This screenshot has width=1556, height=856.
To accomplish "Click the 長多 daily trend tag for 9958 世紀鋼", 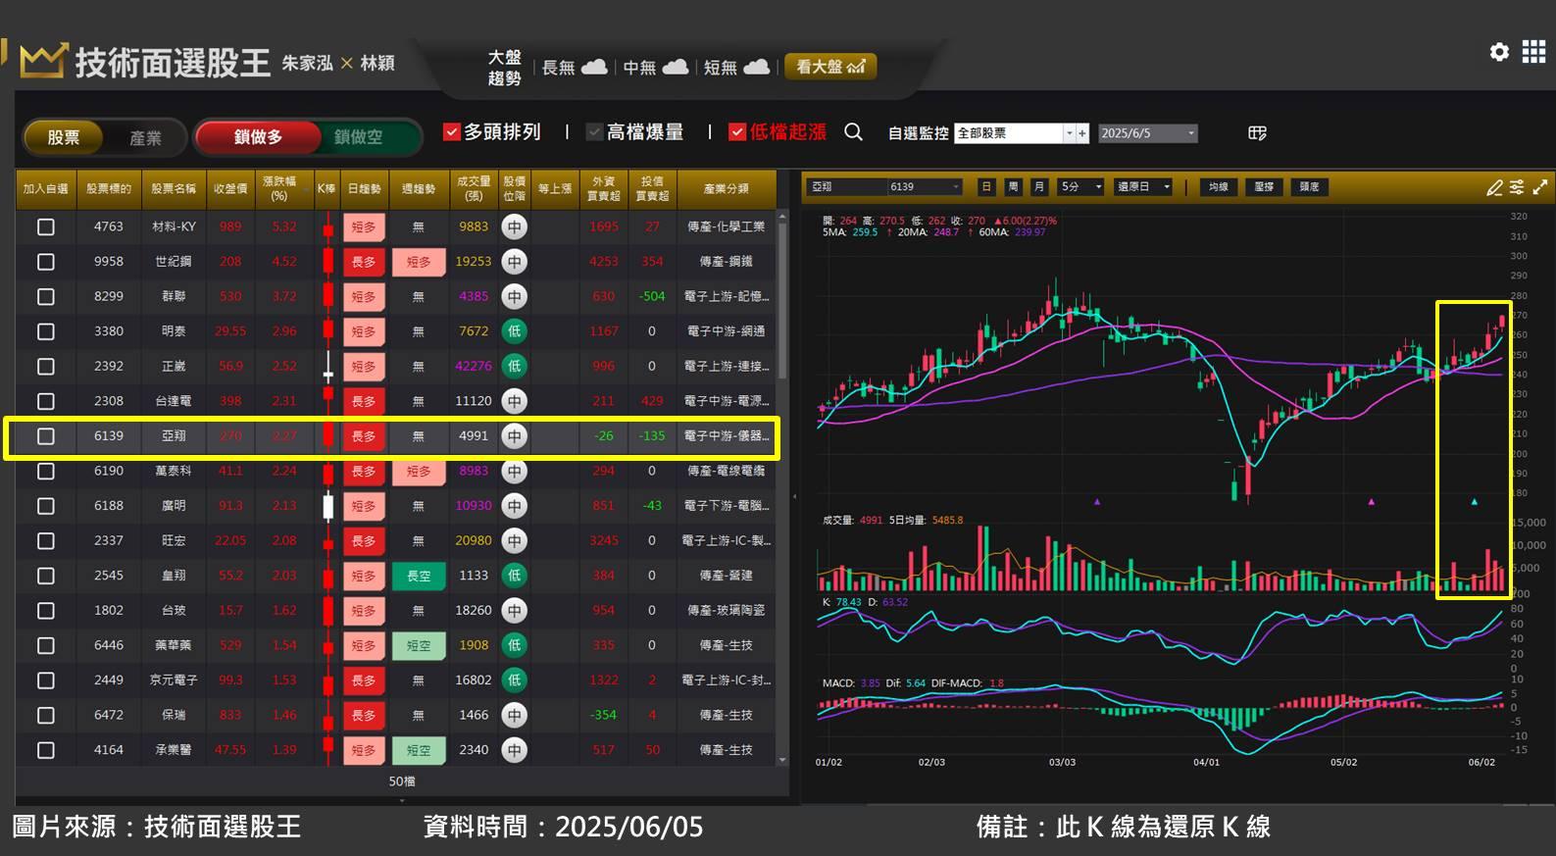I will (364, 262).
